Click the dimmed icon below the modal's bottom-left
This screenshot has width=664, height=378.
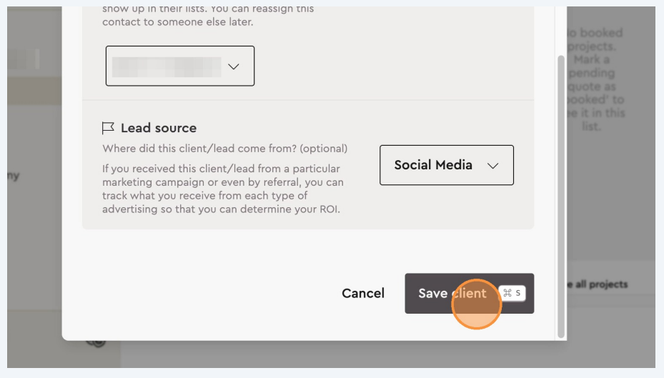point(95,342)
